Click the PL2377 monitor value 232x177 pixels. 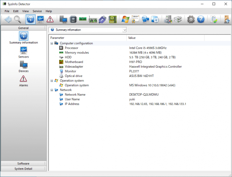tap(134, 71)
